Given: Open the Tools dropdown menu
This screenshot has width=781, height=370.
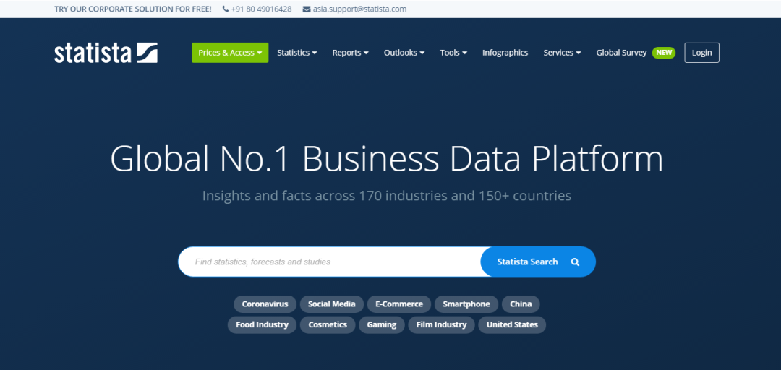Looking at the screenshot, I should click(x=453, y=53).
